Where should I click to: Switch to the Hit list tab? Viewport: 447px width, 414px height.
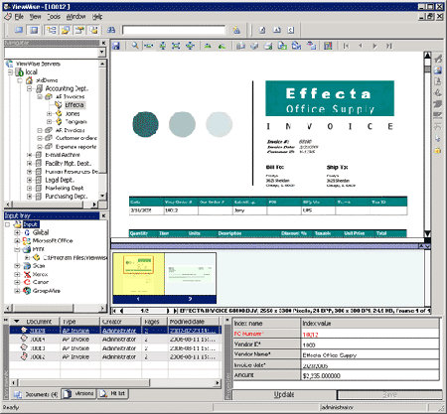(113, 393)
